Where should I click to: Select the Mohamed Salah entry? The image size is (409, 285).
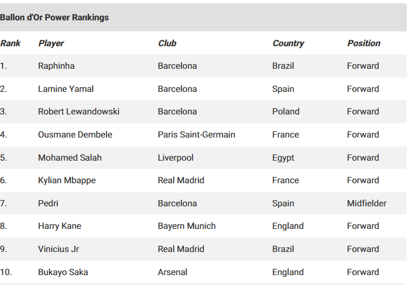70,158
